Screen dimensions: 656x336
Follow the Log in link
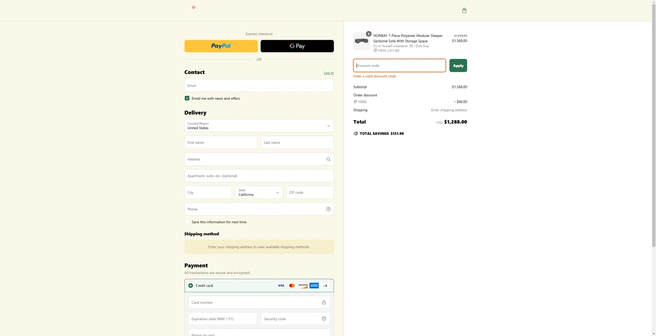pyautogui.click(x=328, y=73)
